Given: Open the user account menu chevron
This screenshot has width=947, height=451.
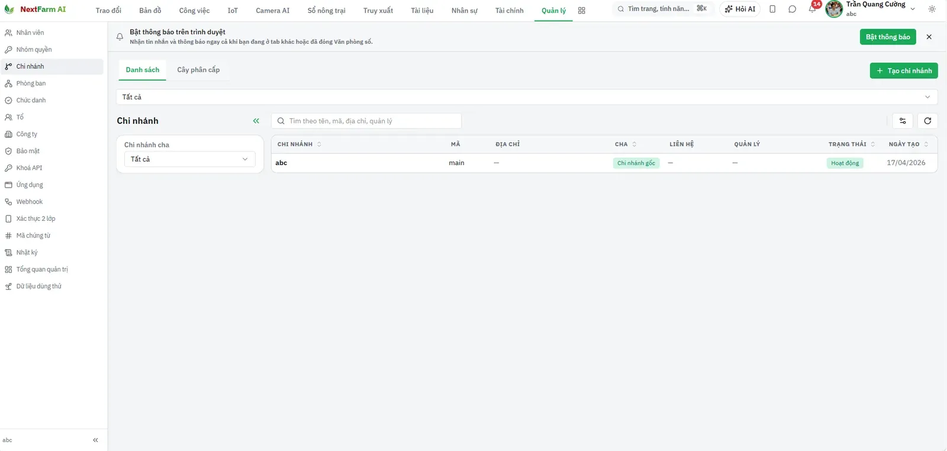Looking at the screenshot, I should click(x=912, y=9).
